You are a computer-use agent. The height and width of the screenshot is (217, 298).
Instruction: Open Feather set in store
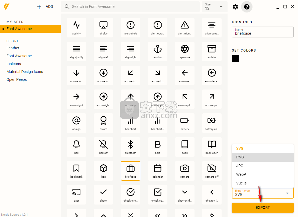coord(13,48)
